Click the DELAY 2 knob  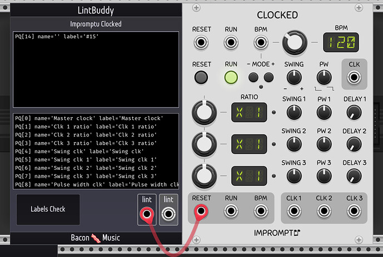tap(354, 144)
